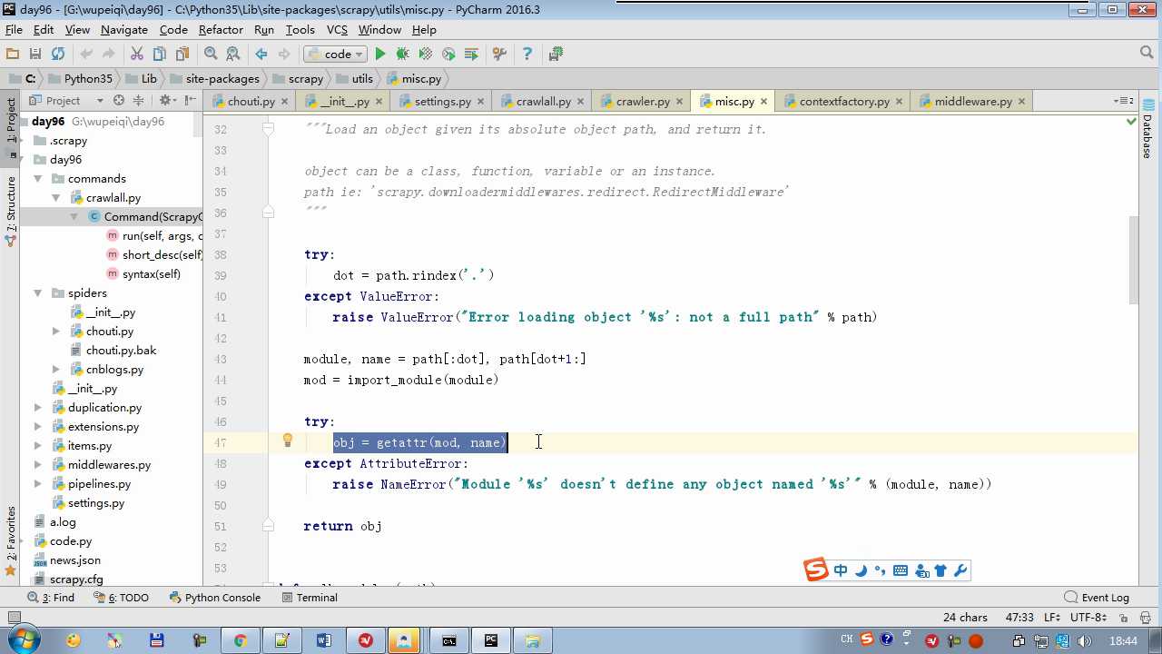The height and width of the screenshot is (654, 1162).
Task: Open the Refactor menu
Action: tap(221, 30)
